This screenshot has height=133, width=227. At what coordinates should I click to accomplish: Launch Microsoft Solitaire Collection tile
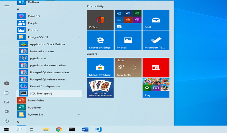100,88
